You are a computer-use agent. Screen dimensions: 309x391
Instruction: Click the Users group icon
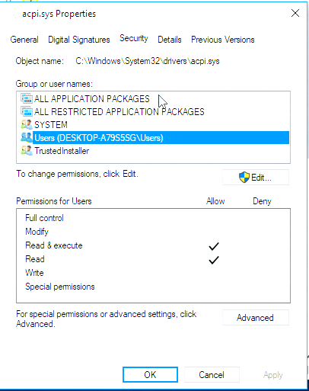[27, 137]
